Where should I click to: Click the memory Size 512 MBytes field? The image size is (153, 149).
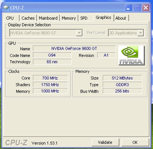[x=122, y=78]
